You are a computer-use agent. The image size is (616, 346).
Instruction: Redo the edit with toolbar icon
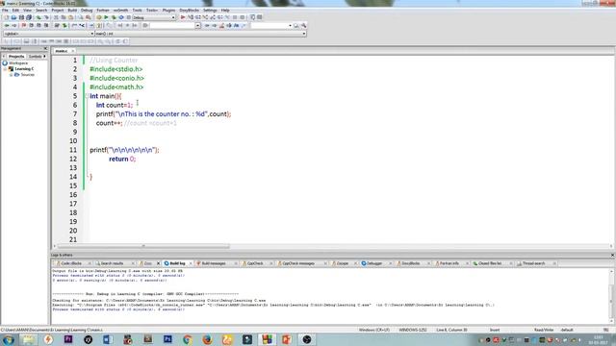46,17
